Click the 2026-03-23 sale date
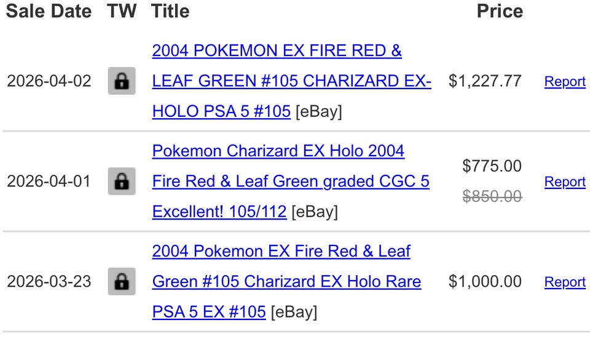 49,281
